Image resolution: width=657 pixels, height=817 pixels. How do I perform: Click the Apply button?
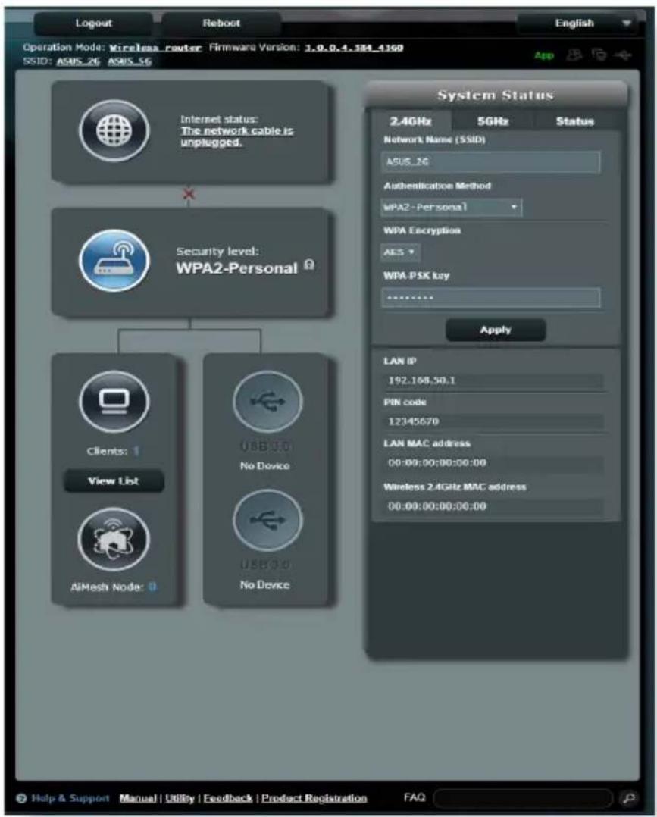tap(496, 330)
